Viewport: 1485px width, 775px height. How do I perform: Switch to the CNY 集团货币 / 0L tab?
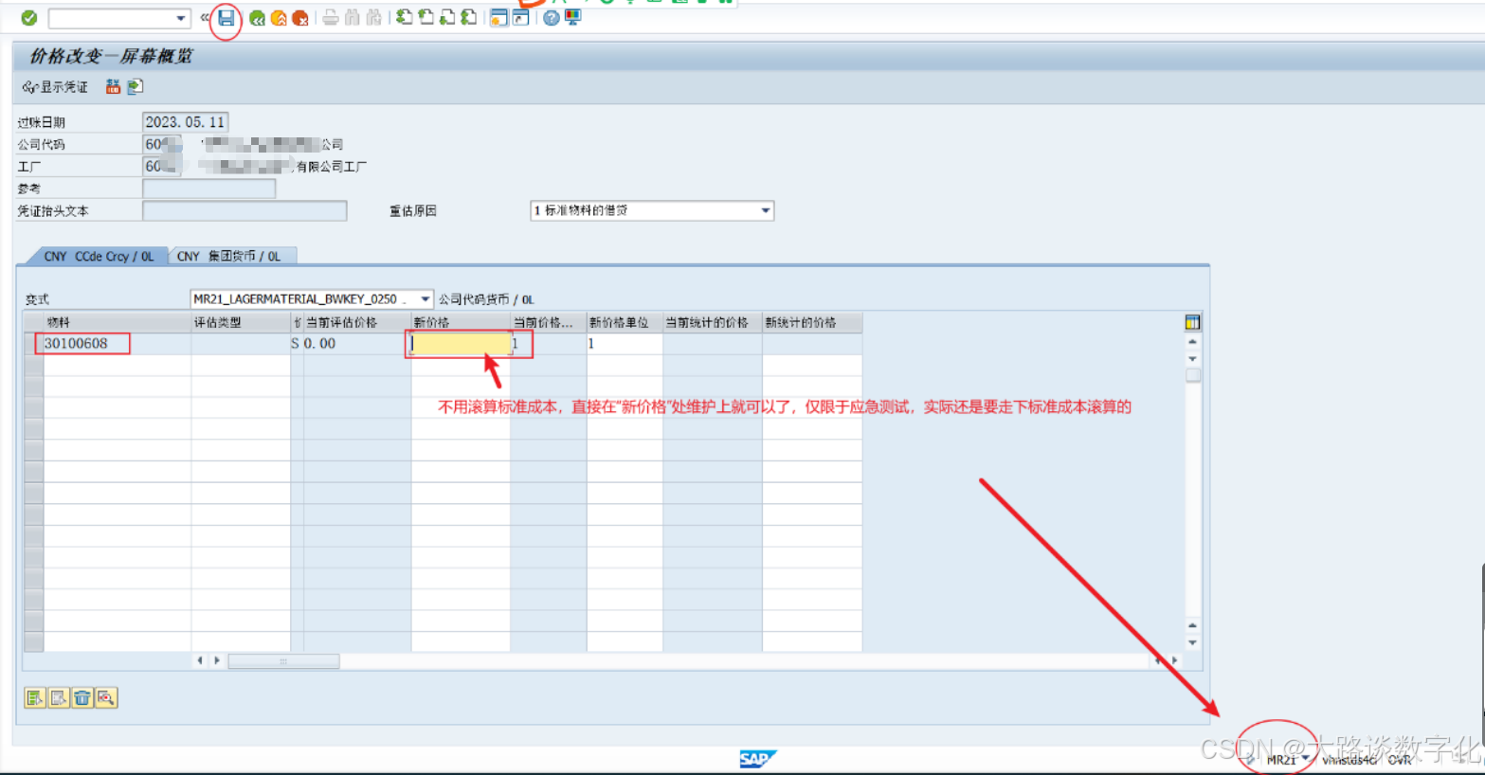pos(231,256)
